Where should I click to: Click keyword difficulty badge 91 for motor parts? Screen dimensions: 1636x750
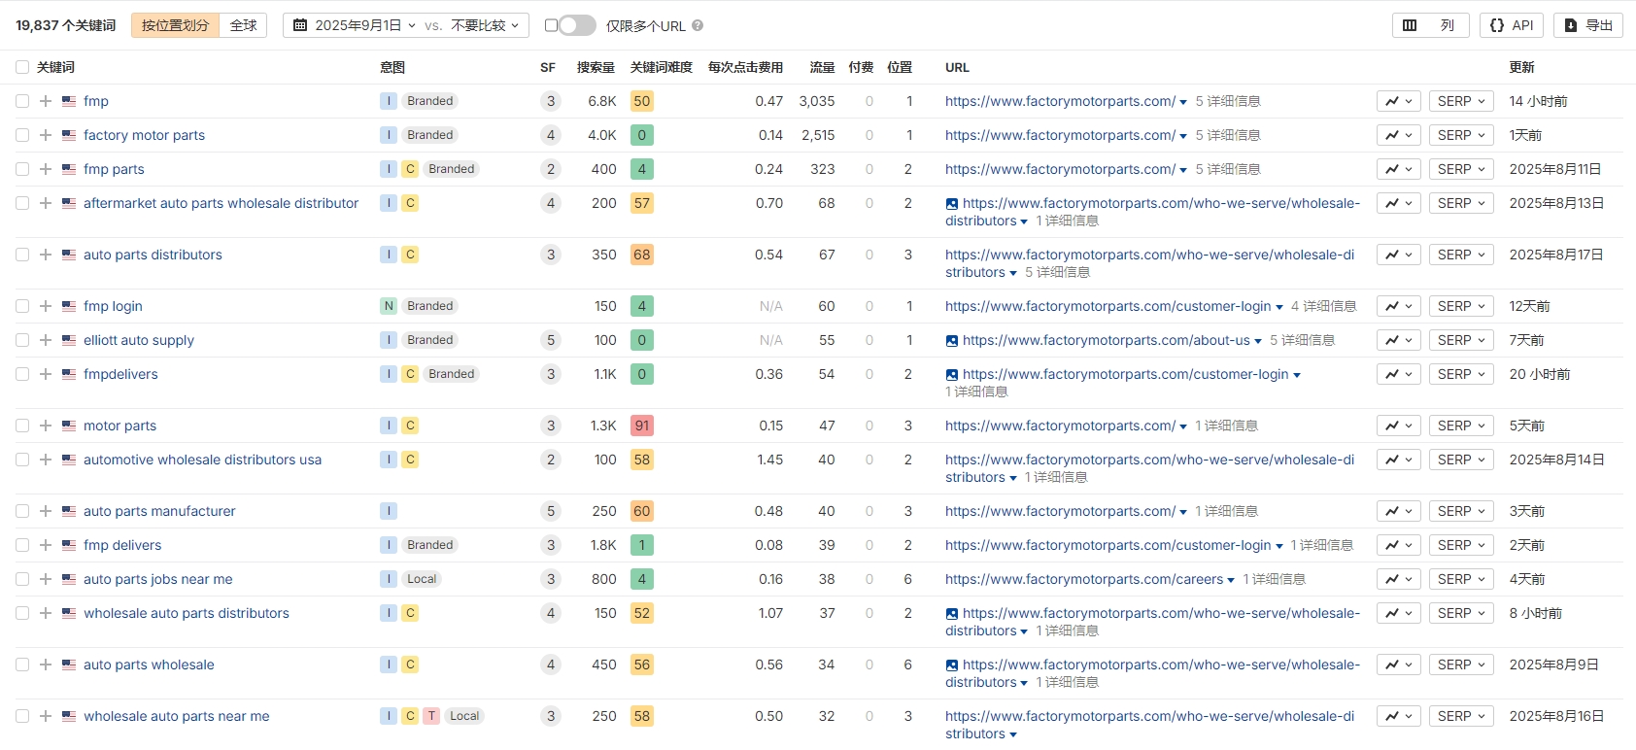(x=642, y=426)
